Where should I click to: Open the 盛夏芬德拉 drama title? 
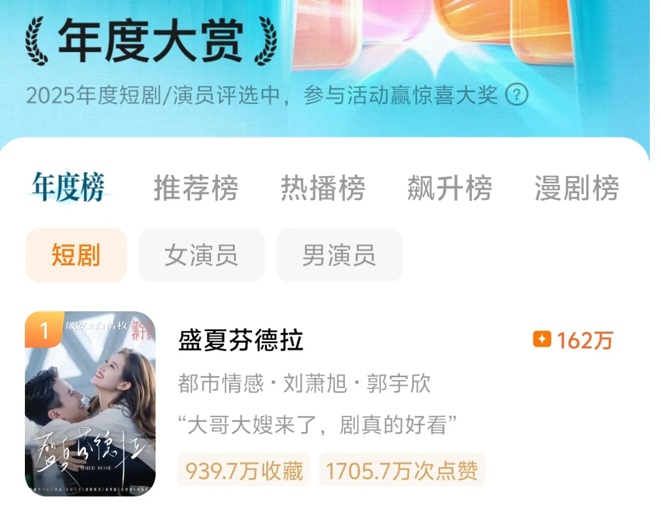[241, 340]
